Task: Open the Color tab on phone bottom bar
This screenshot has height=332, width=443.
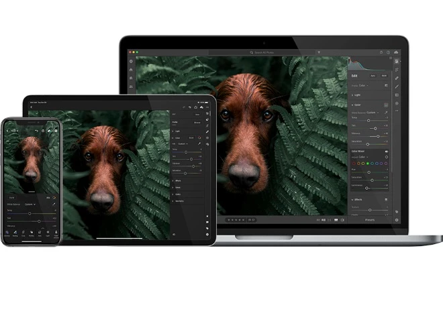Action: click(x=56, y=233)
